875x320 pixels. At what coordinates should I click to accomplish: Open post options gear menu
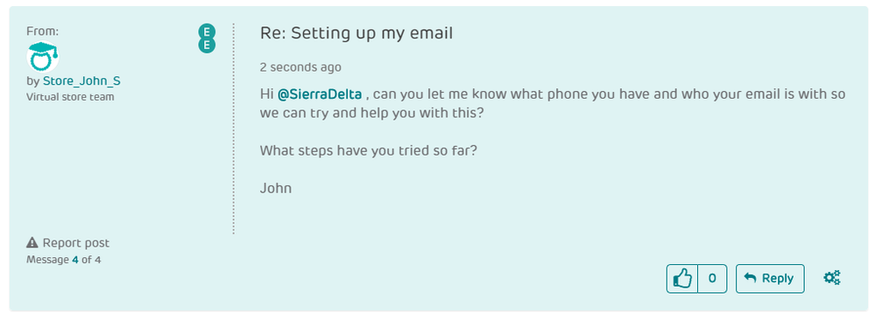tap(832, 278)
